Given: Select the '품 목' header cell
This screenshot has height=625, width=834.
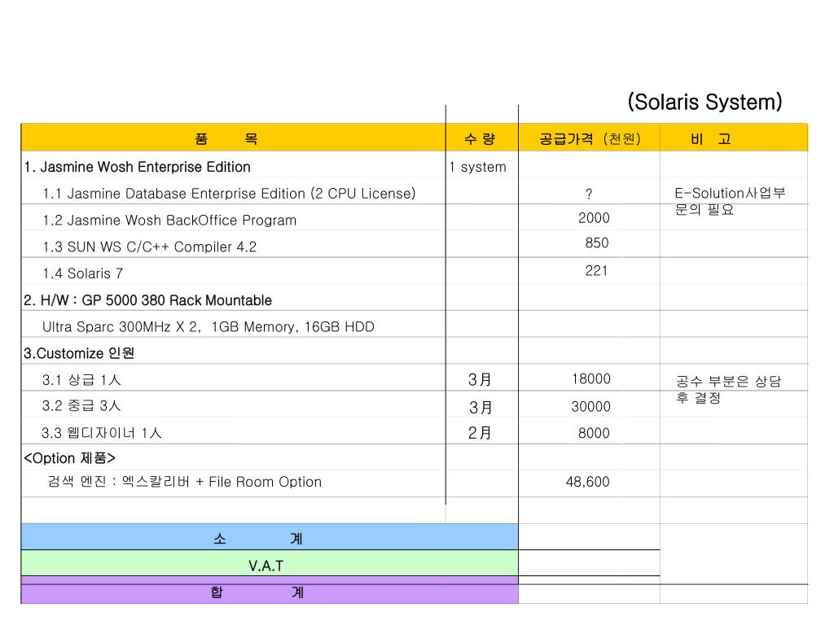Looking at the screenshot, I should (234, 138).
